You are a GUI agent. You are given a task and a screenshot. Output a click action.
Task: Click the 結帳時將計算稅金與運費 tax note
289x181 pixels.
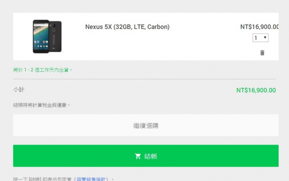[41, 105]
